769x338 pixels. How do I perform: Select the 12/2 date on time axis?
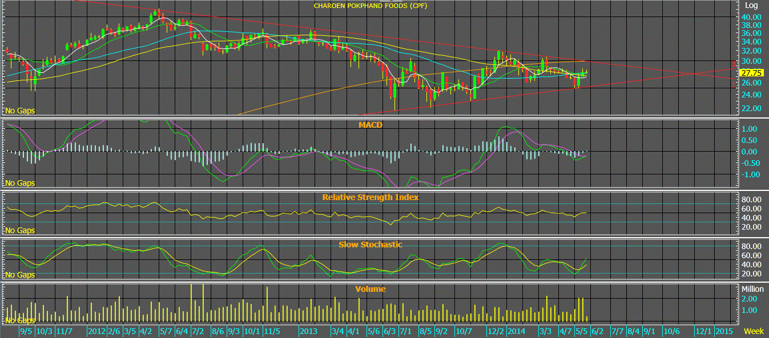(495, 331)
